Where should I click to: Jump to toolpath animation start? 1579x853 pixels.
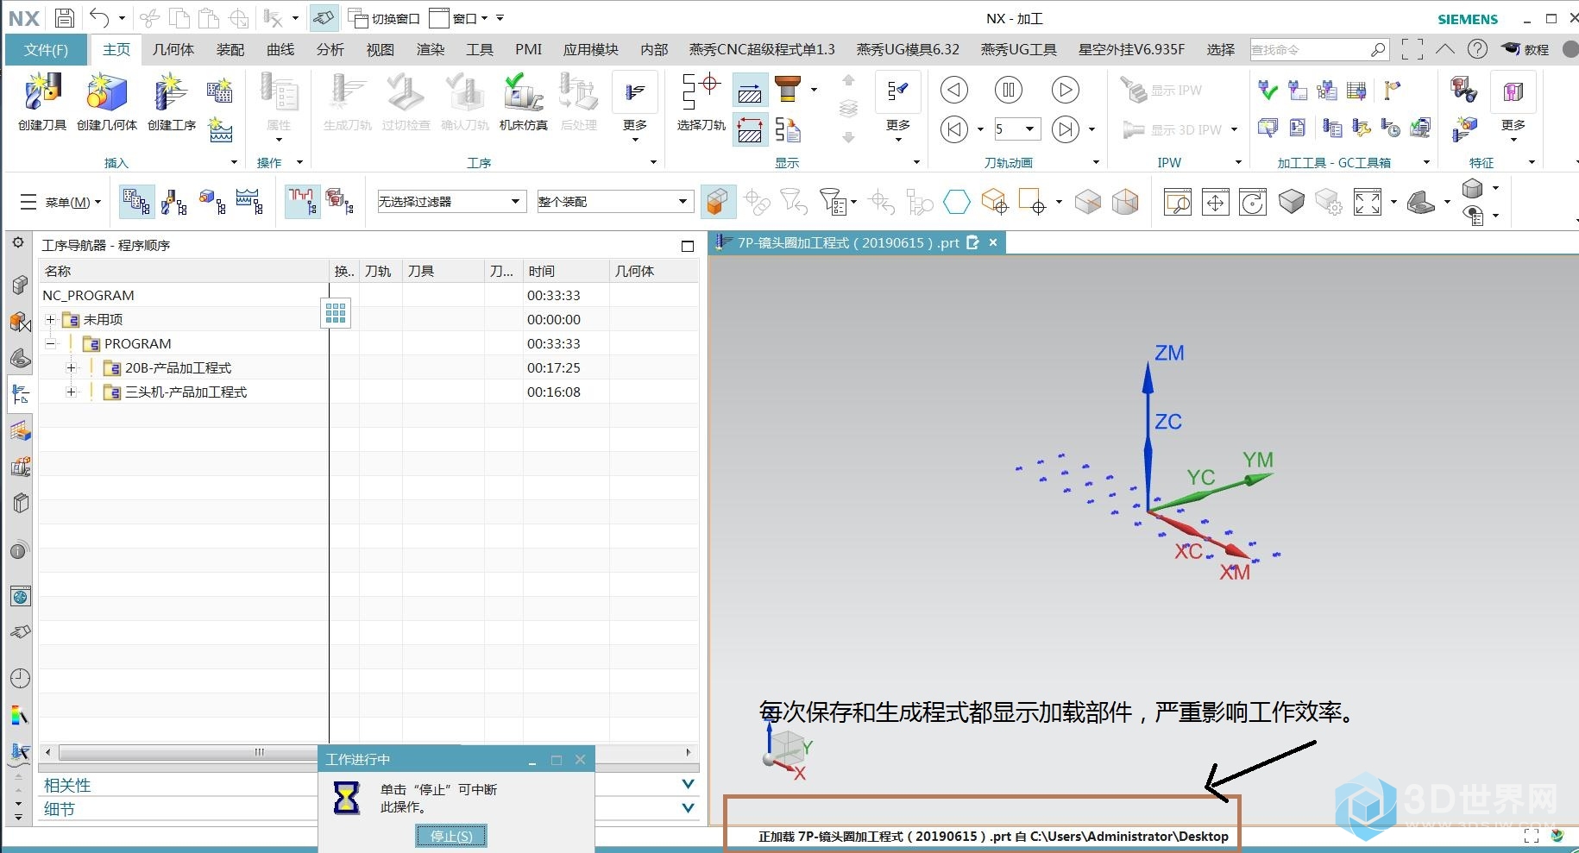(x=953, y=129)
